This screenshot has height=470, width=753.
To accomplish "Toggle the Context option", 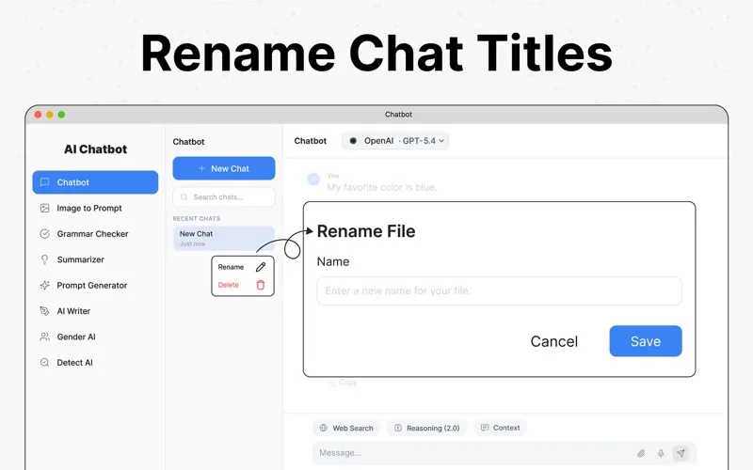I will [501, 428].
